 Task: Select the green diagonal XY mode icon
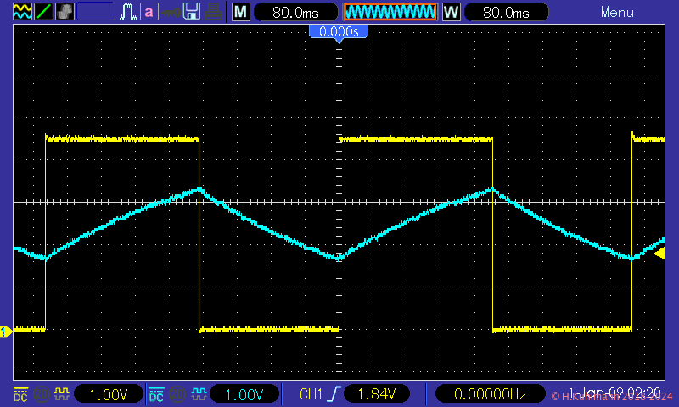(42, 12)
